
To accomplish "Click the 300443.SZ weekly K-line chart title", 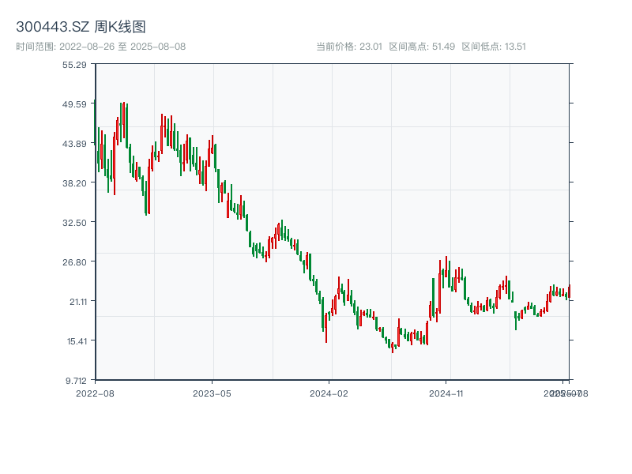I will coord(81,28).
